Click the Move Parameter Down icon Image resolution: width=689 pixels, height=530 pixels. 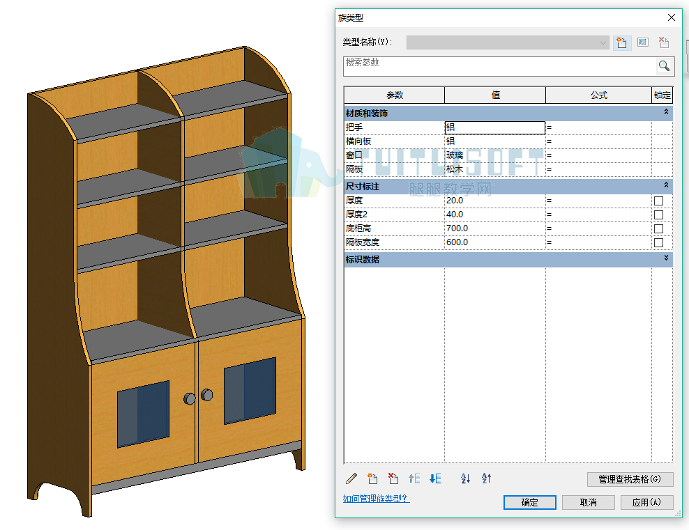[435, 478]
